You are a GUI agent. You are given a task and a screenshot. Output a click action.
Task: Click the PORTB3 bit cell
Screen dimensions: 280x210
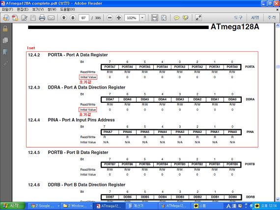tap(180, 164)
